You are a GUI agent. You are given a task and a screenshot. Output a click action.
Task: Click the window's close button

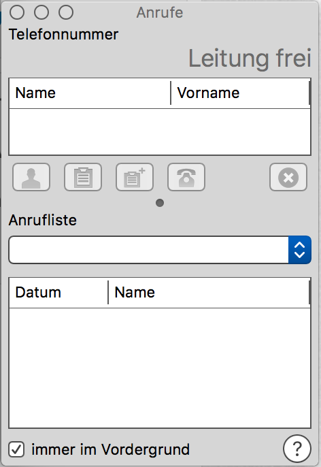(x=17, y=12)
